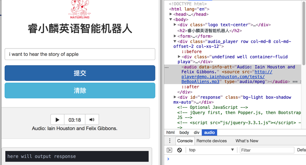Select the h2 睿小麟英语智能机器人 DOM node
This screenshot has width=306, height=165.
pyautogui.click(x=209, y=31)
